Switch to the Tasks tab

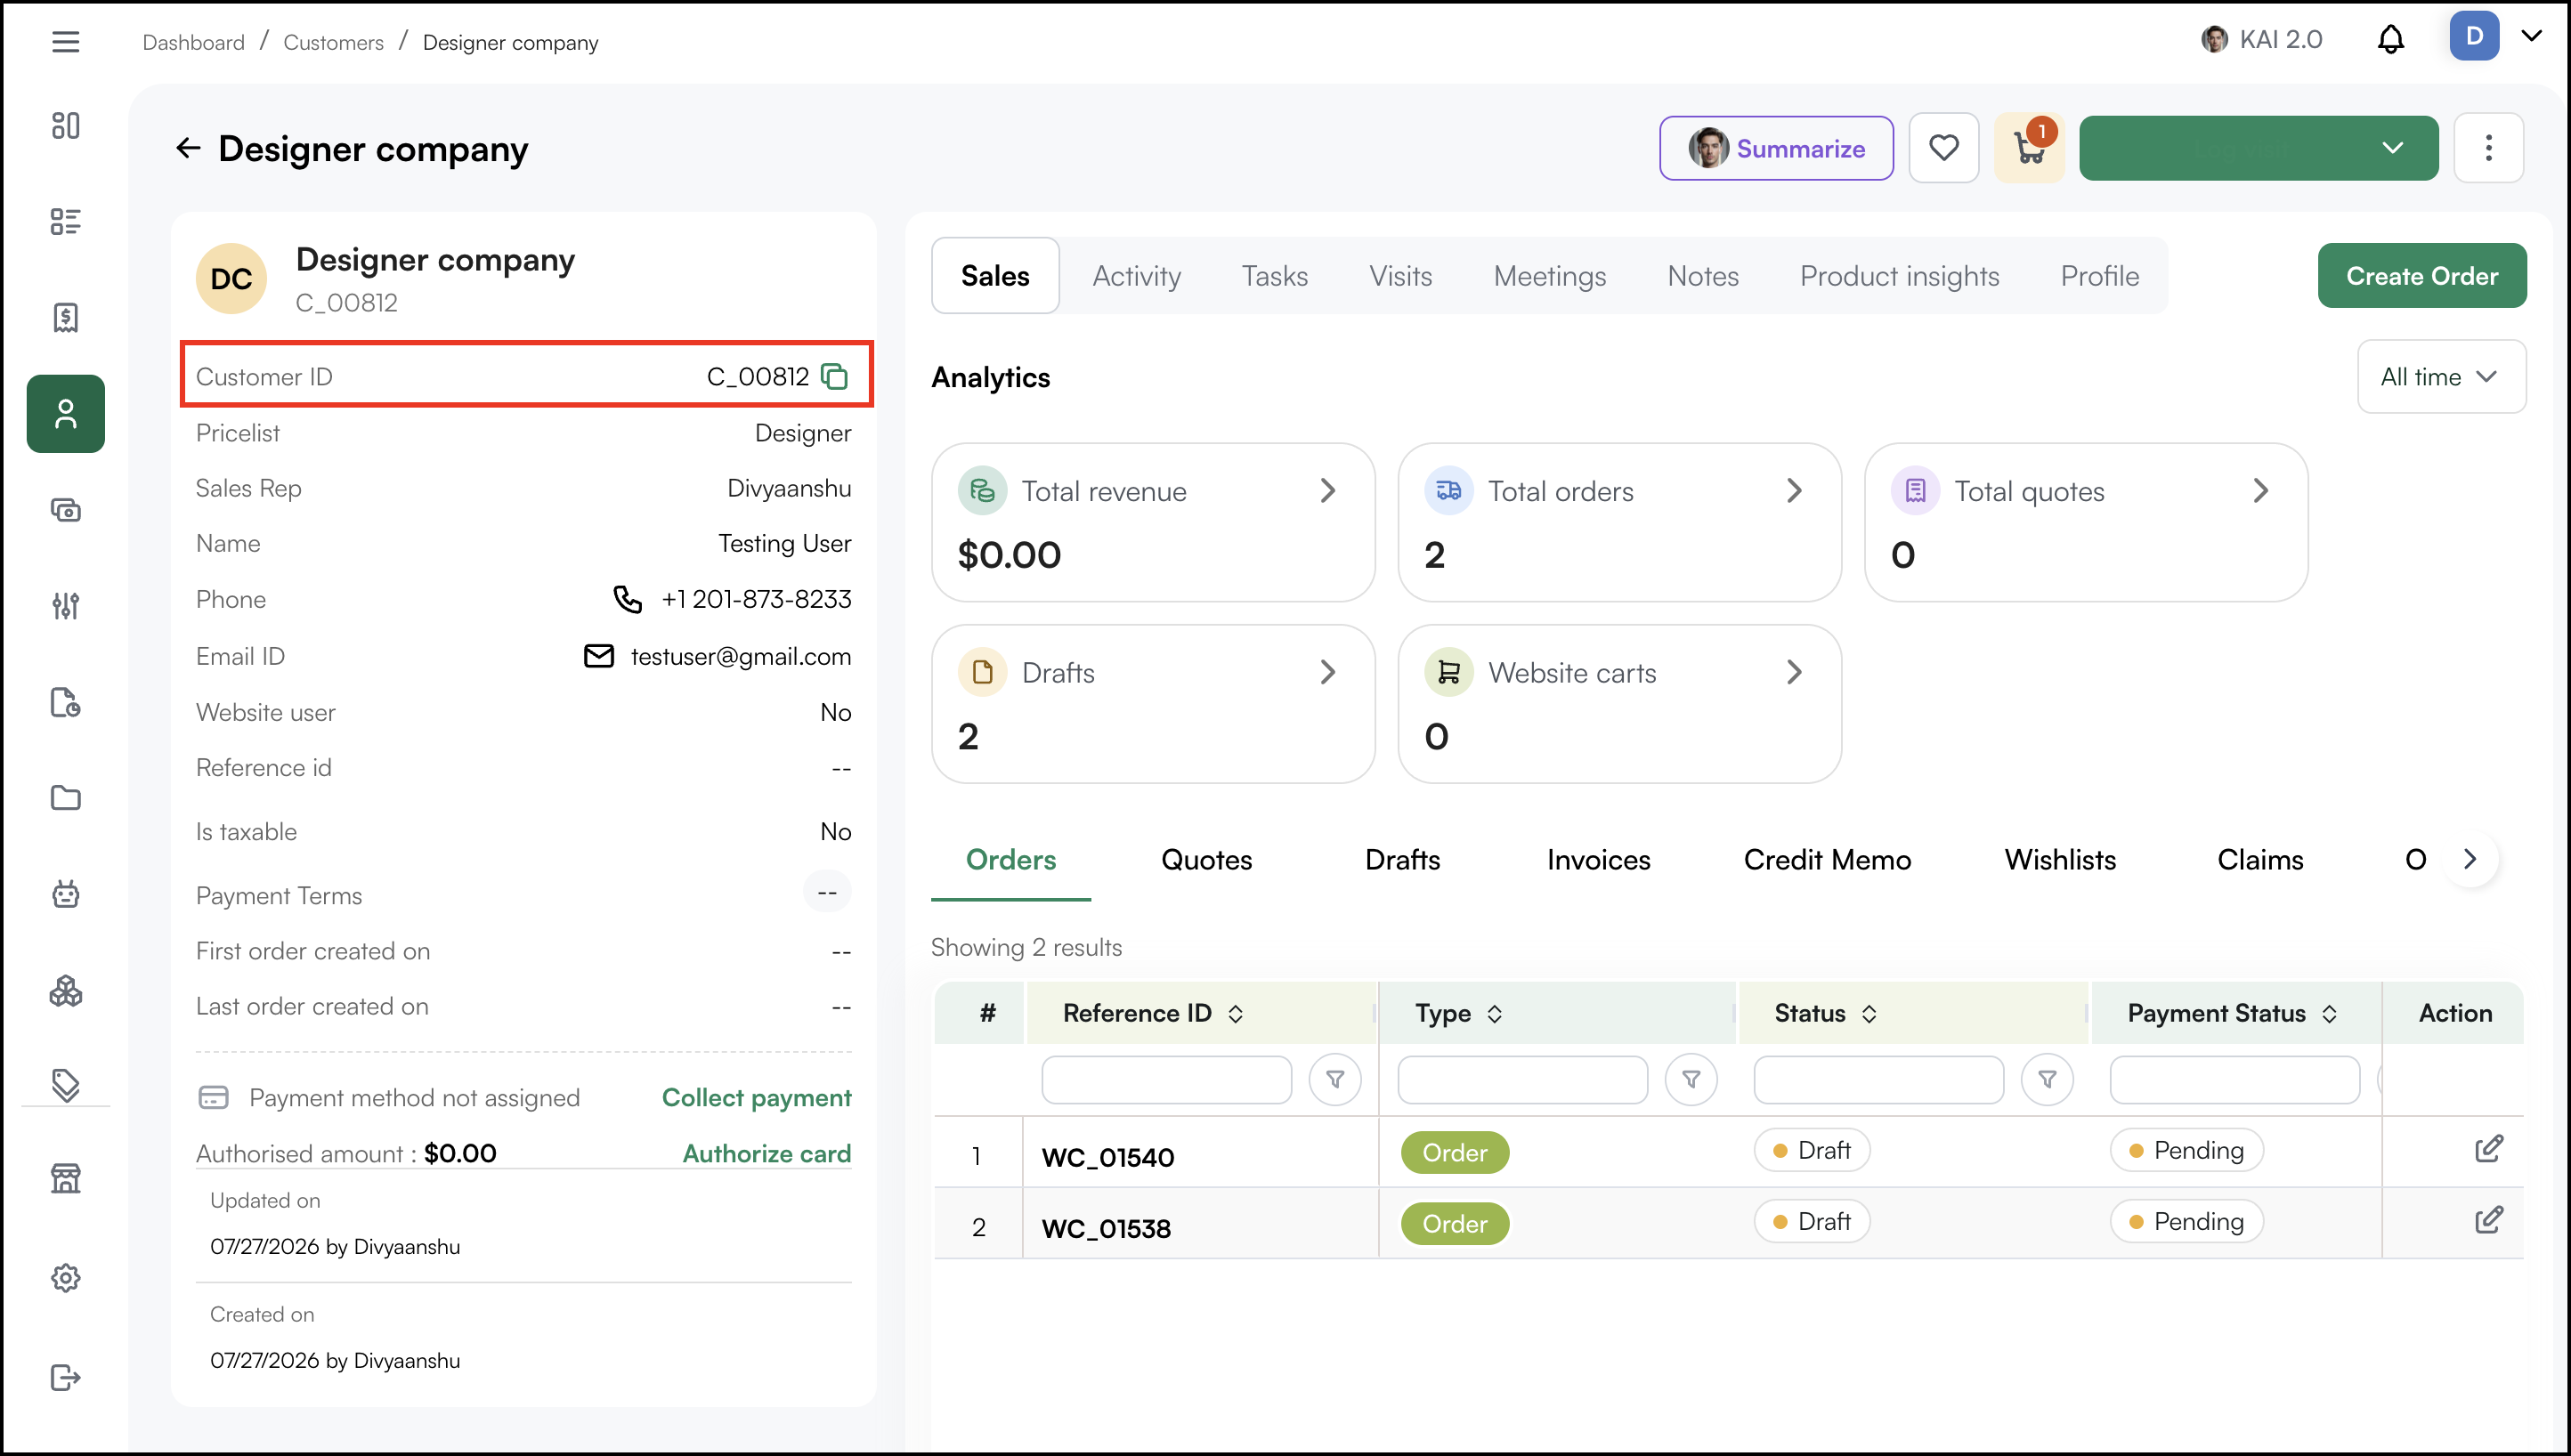[x=1274, y=276]
